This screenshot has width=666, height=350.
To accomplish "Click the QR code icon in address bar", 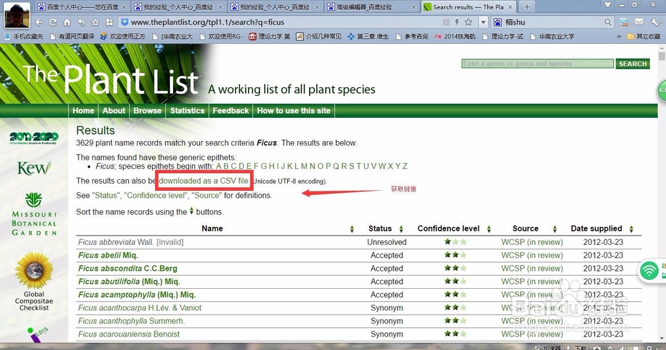I will 446,22.
